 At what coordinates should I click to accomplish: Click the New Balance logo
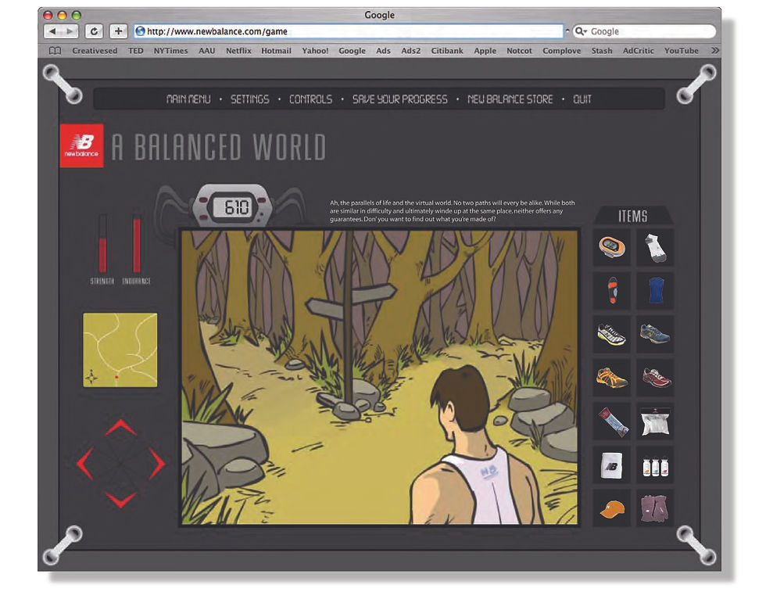click(81, 145)
